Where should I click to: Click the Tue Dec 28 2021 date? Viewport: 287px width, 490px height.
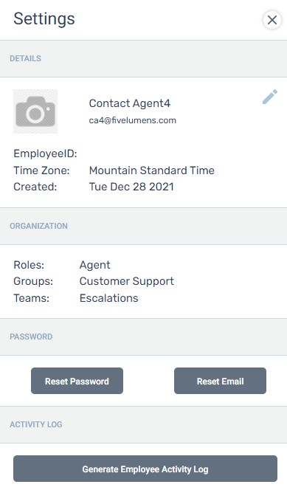(x=131, y=187)
